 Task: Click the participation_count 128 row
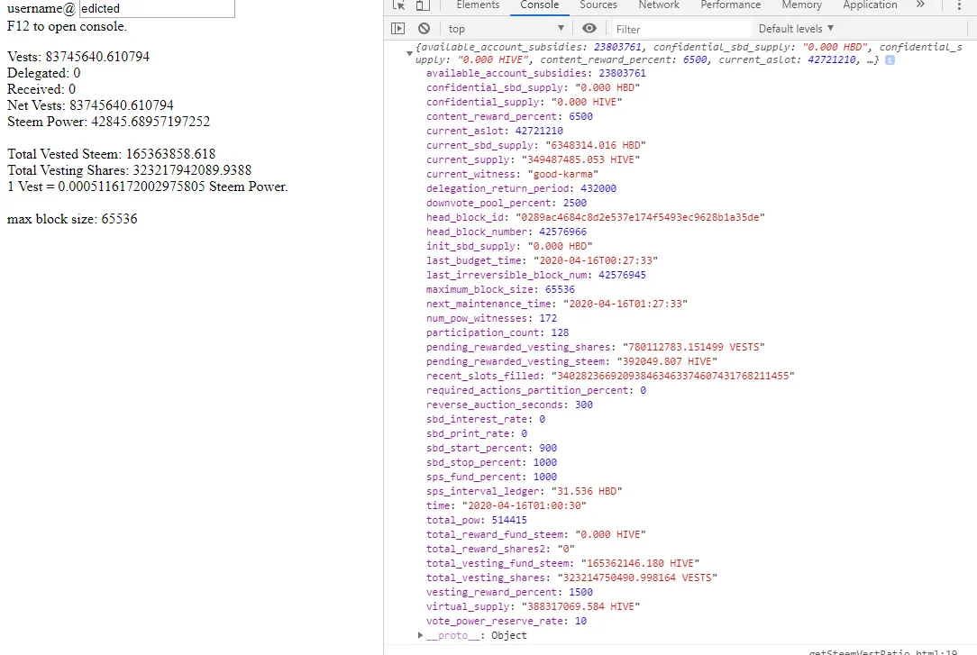click(498, 332)
